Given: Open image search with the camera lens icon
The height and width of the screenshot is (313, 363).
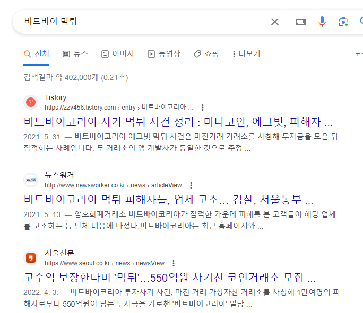Looking at the screenshot, I should 343,22.
